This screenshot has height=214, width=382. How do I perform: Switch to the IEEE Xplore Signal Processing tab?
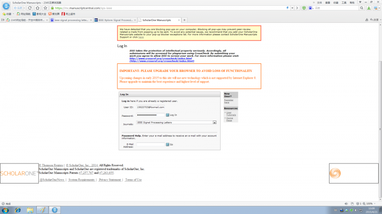click(x=115, y=20)
